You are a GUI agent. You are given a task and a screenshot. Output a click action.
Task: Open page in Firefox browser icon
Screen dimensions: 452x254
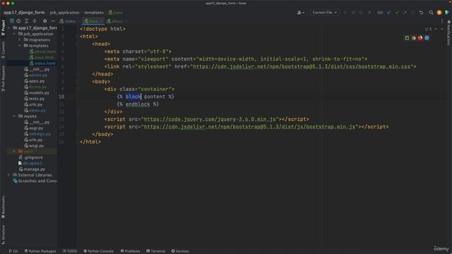[x=420, y=37]
